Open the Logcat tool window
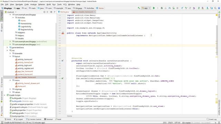The image size is (221, 124). (x=18, y=119)
